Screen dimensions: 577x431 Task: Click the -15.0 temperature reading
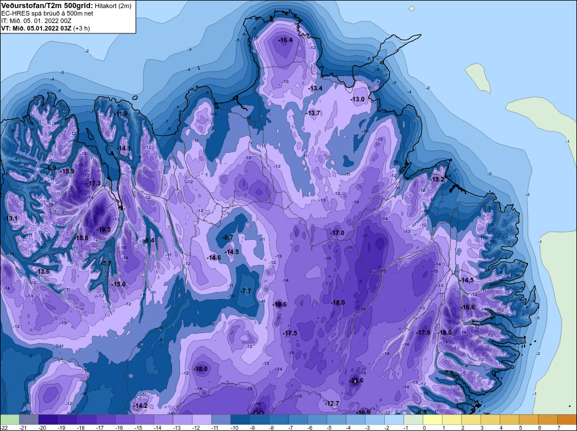(x=119, y=284)
